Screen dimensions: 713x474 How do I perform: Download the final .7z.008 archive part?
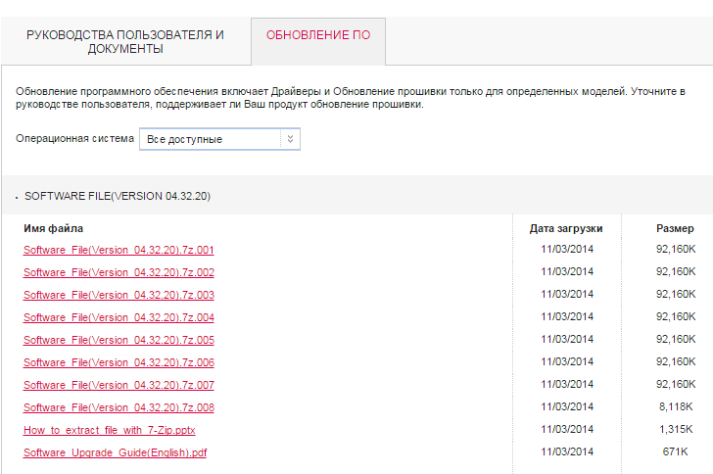point(119,407)
